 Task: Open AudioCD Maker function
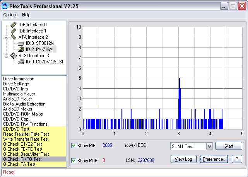pos(17,109)
